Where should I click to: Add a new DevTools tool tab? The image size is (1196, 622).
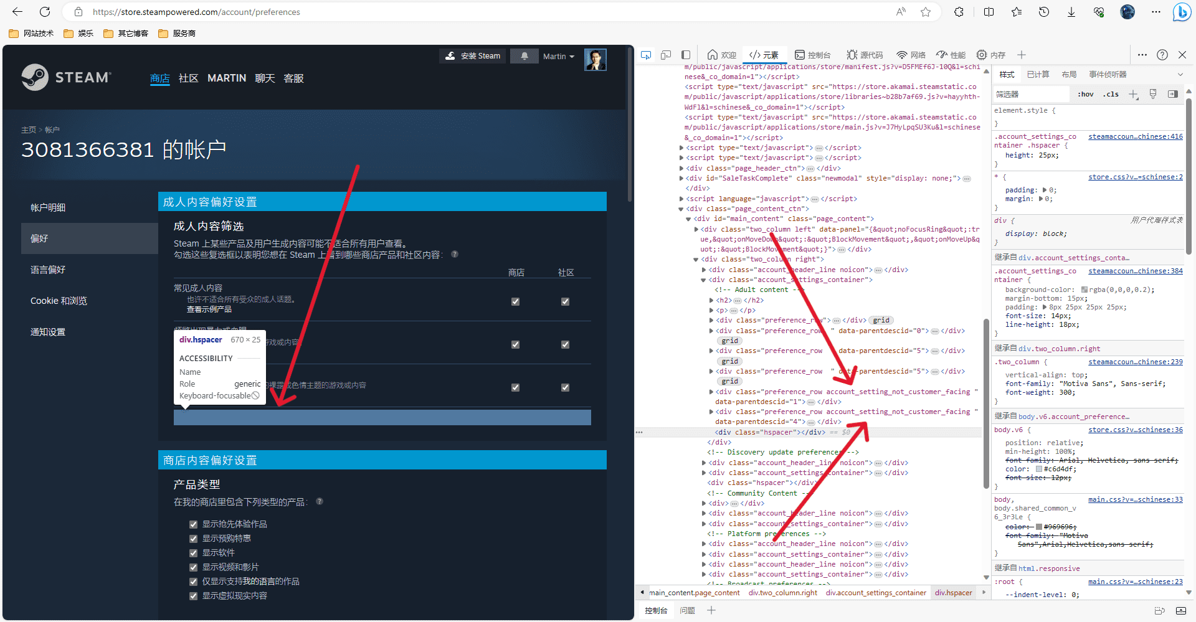click(1022, 55)
